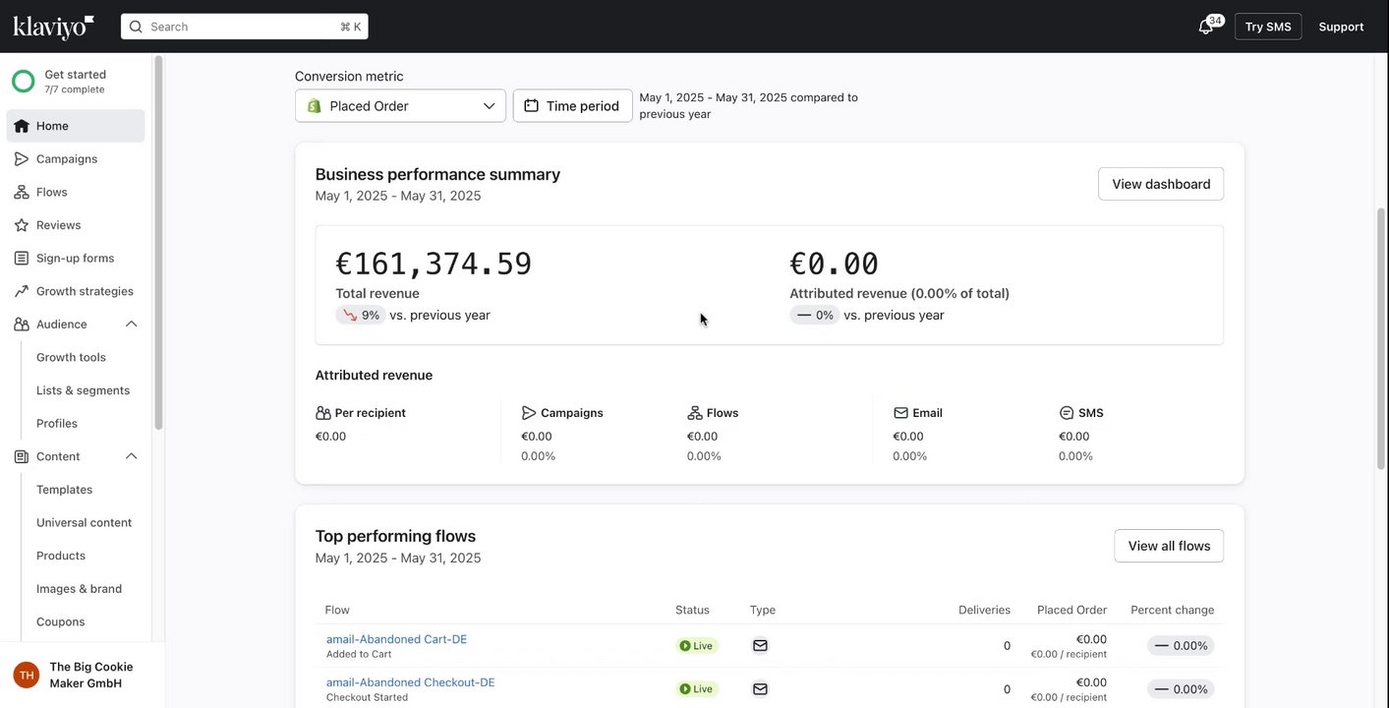Screen dimensions: 1389x708
Task: Open the Templates menu item
Action: (64, 490)
